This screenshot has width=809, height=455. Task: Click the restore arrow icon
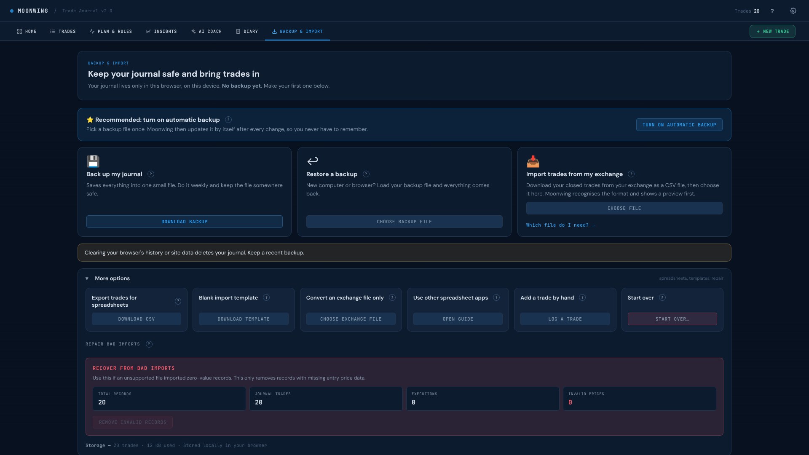[x=313, y=161]
